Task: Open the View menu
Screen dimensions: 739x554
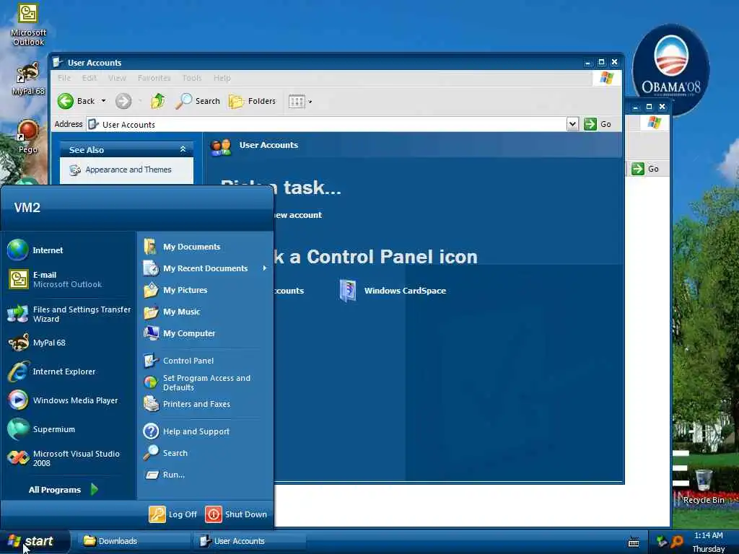Action: (117, 78)
